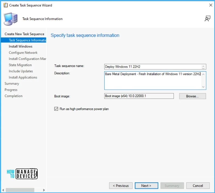Image resolution: width=215 pixels, height=193 pixels.
Task: Click the Previous button
Action: 121,186
